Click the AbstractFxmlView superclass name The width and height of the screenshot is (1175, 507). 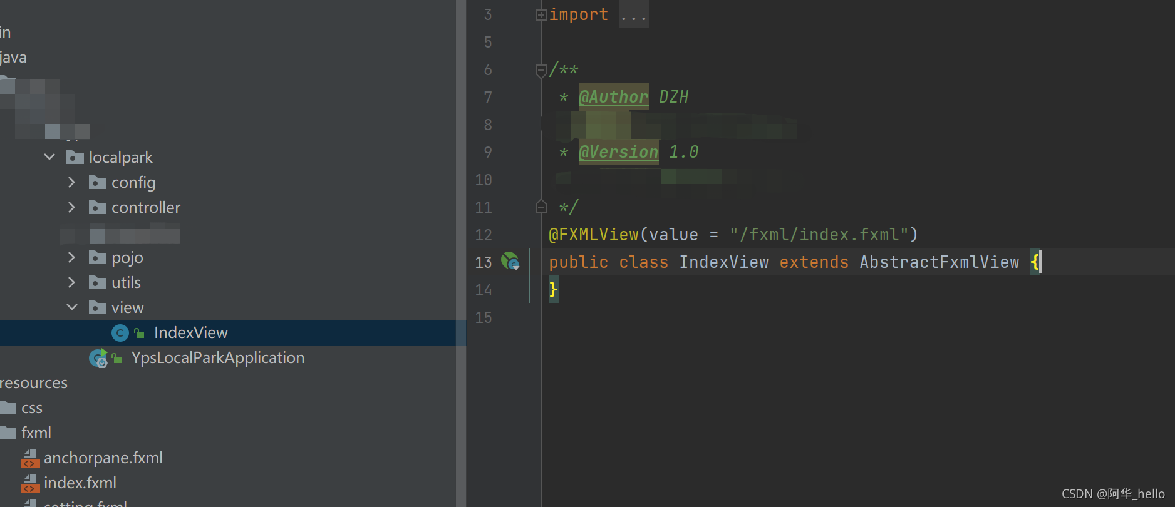pos(939,262)
